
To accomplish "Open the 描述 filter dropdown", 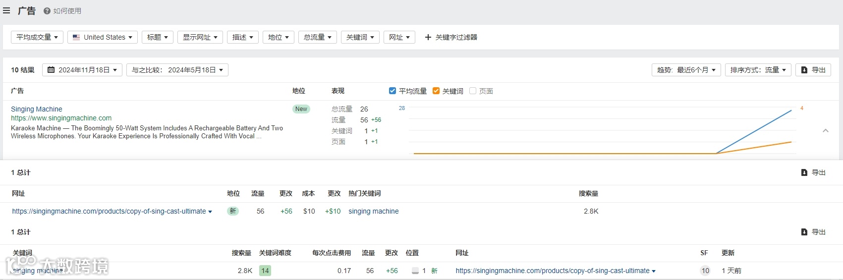I will point(243,37).
